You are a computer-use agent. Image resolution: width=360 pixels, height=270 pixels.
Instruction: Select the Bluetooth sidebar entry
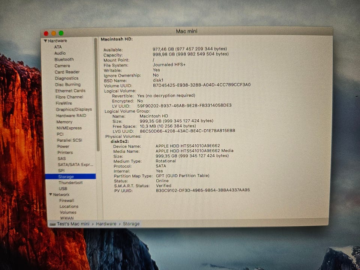click(64, 60)
